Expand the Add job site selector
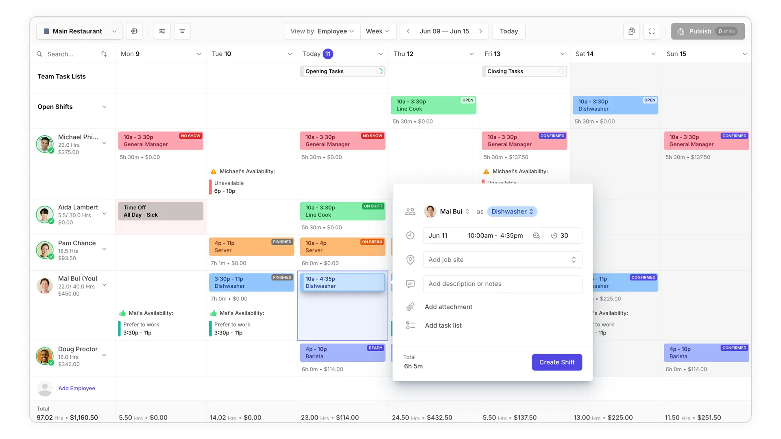Image resolution: width=781 pixels, height=439 pixels. (x=502, y=260)
